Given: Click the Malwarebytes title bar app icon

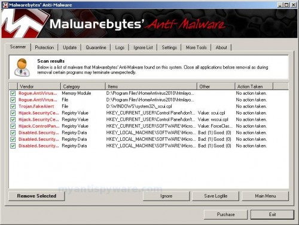Looking at the screenshot, I should pos(5,5).
